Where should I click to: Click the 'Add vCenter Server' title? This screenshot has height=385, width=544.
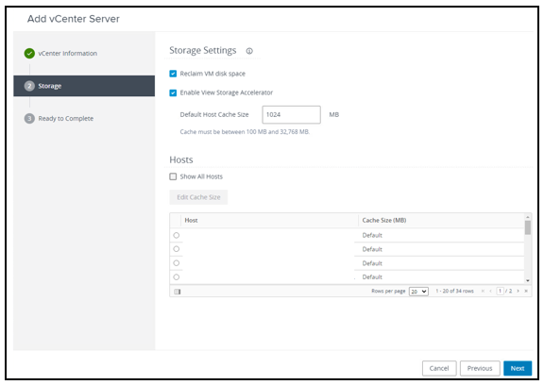(74, 19)
